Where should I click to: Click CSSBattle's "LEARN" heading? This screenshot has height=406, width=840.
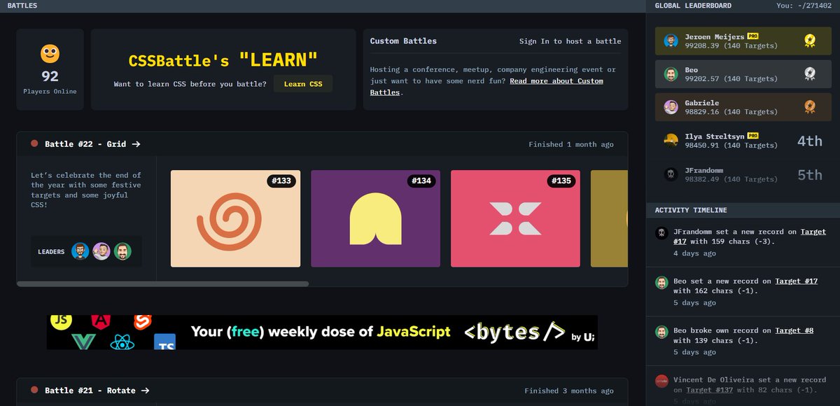(x=223, y=60)
